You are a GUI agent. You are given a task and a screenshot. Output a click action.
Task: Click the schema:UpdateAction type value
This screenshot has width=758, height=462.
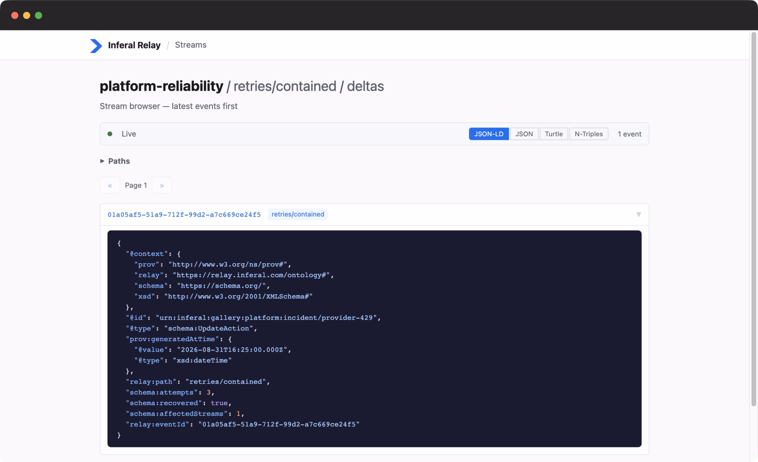tap(208, 329)
